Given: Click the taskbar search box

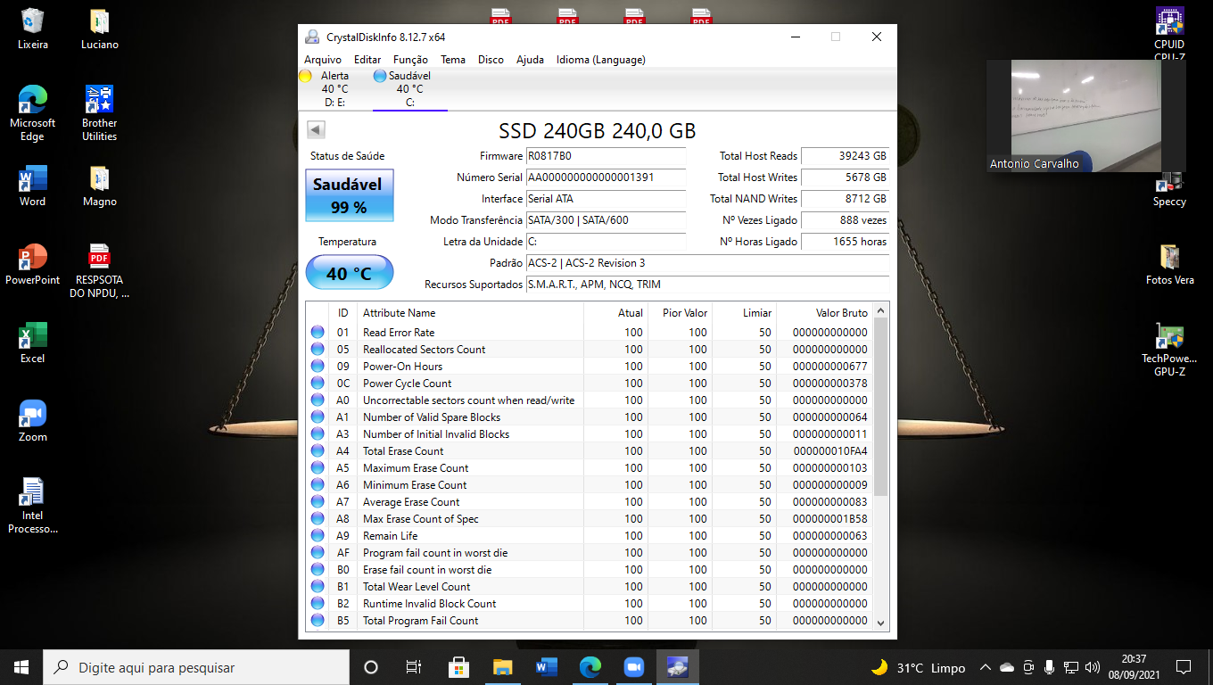Looking at the screenshot, I should [196, 667].
